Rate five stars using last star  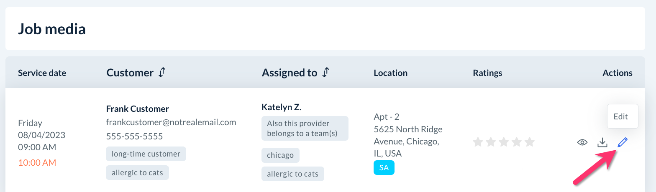[x=530, y=142]
